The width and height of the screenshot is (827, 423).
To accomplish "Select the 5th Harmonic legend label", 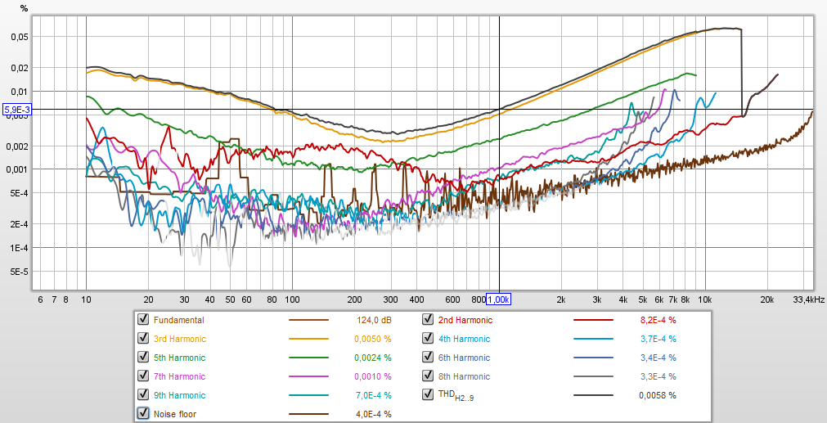I will 179,358.
